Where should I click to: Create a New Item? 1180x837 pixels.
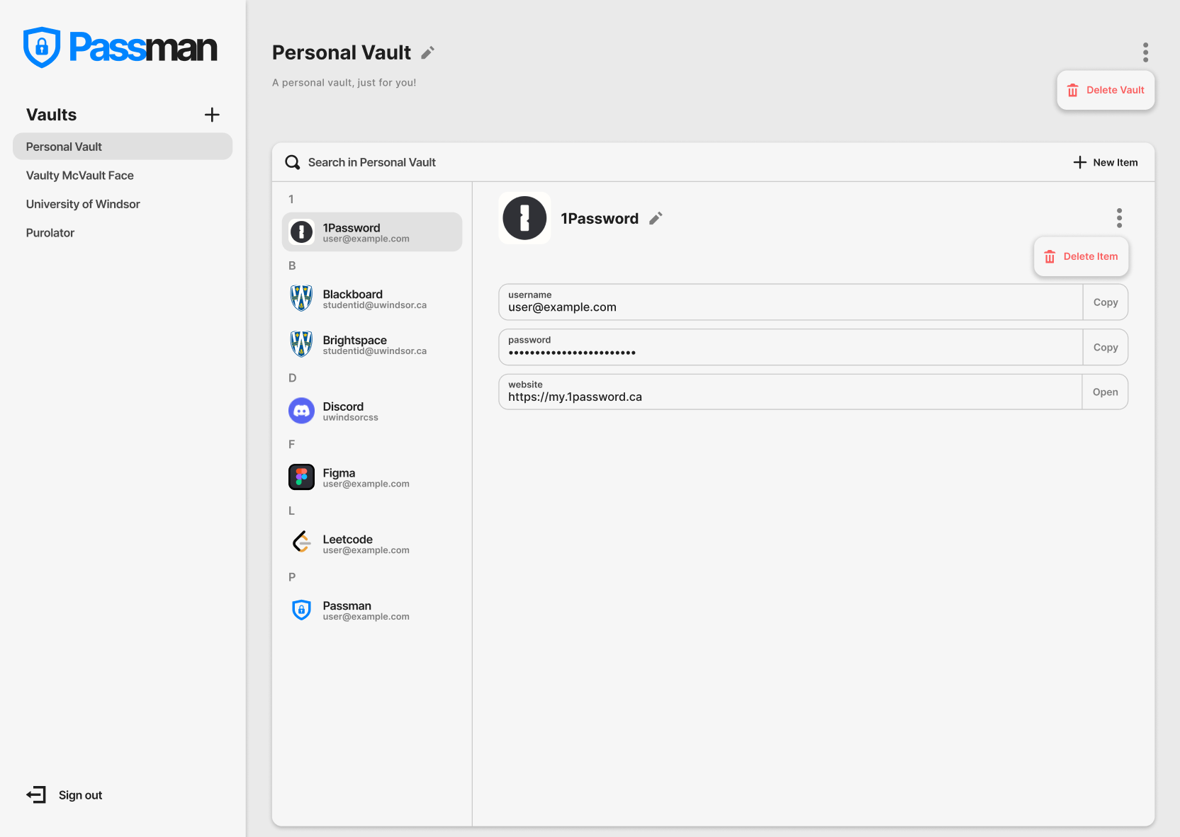click(1105, 162)
